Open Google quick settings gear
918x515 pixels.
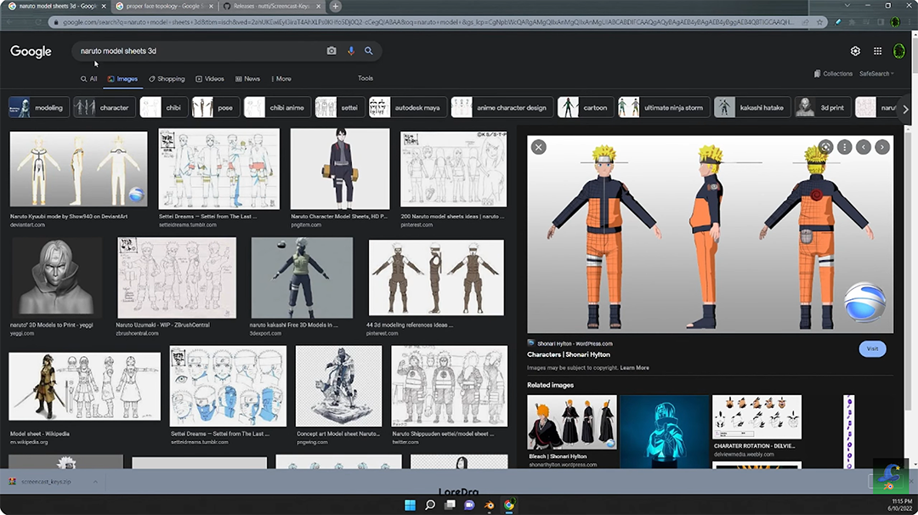855,51
